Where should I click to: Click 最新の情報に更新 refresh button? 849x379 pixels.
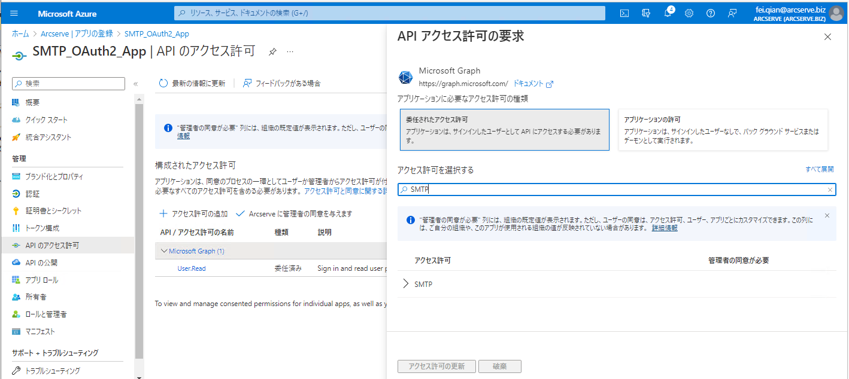tap(192, 84)
